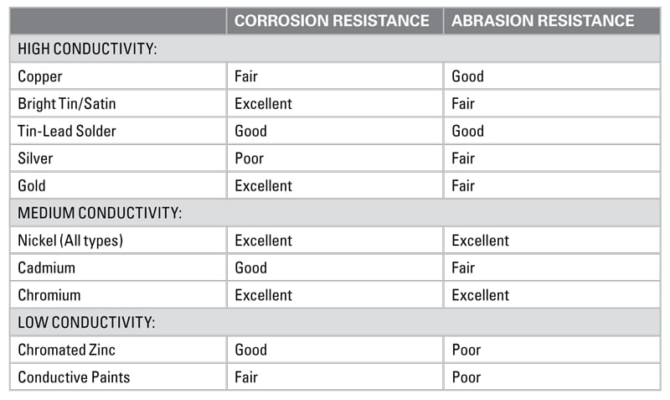
Task: Click the Nickel (All types) cell
Action: click(118, 241)
